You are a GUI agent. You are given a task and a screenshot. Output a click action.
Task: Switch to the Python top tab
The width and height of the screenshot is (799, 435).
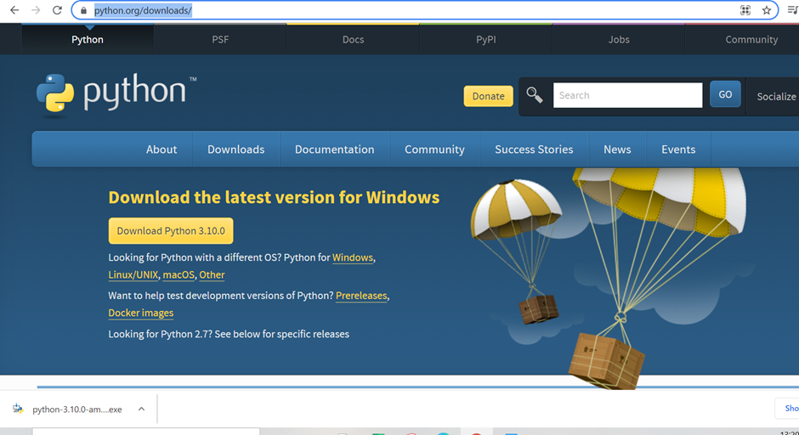88,40
